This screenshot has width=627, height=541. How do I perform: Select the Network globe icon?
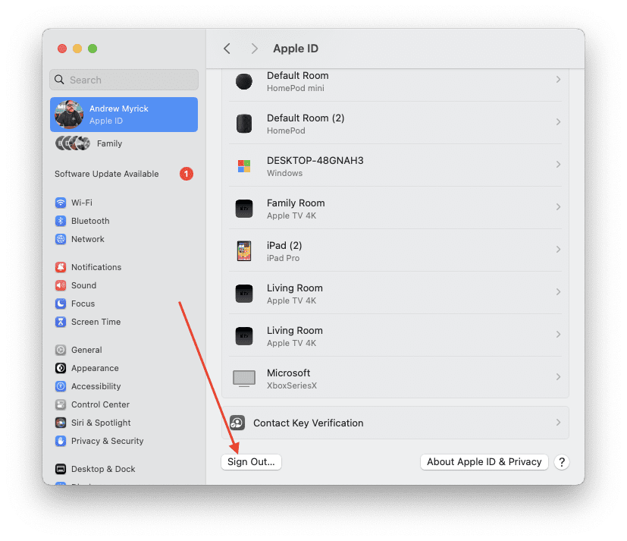(61, 239)
